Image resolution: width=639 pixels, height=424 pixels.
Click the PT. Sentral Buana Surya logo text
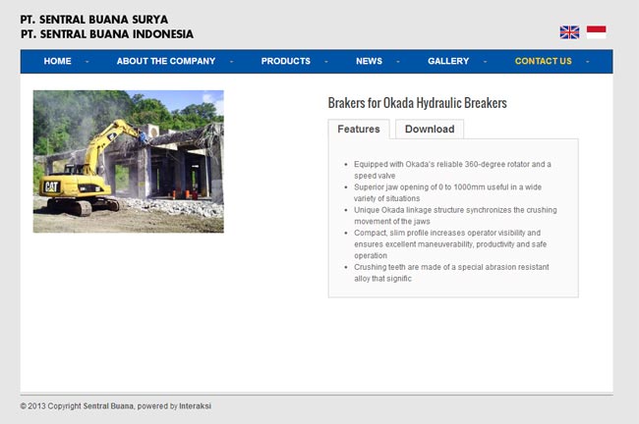tap(94, 19)
